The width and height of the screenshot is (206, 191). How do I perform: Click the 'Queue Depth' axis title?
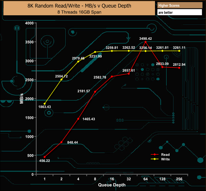pos(112,185)
